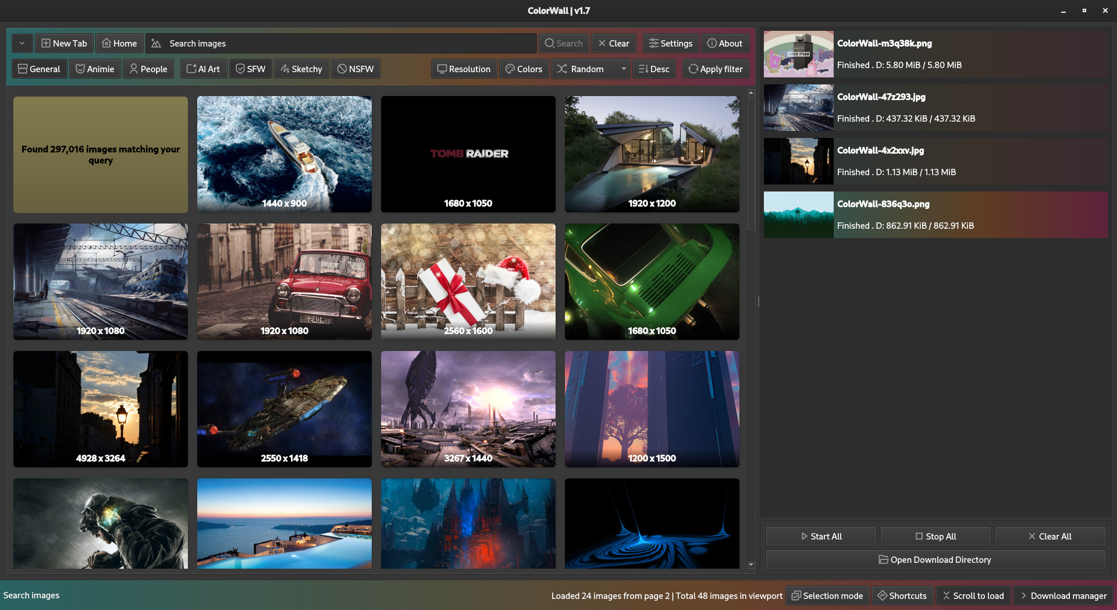Viewport: 1117px width, 610px height.
Task: Open the Settings panel
Action: pos(670,43)
